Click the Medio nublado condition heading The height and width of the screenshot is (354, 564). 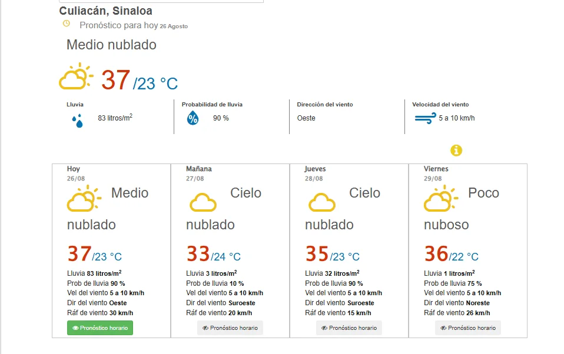[x=111, y=45]
